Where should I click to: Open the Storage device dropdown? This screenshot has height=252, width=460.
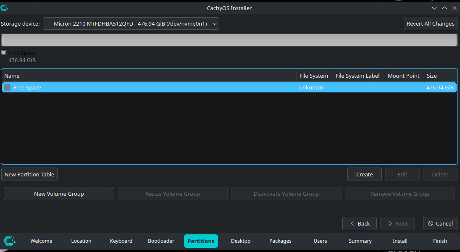click(x=131, y=24)
